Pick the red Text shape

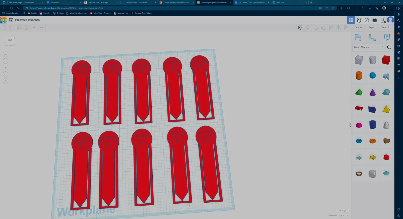coord(359,108)
